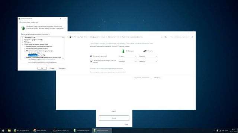Expand the PCI Express tree node

22,42
